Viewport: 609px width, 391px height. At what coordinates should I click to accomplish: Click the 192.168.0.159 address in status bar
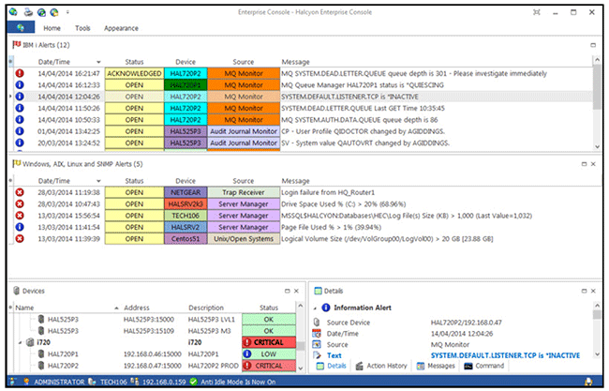pos(164,382)
